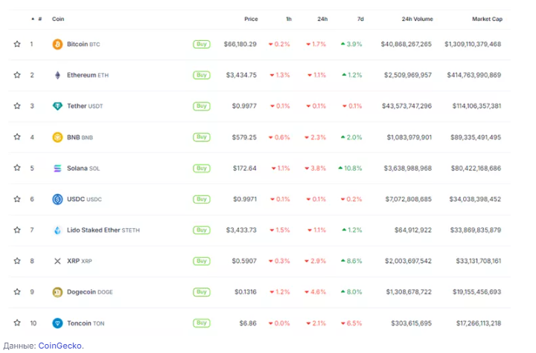Click the Tether logo icon

(x=57, y=106)
